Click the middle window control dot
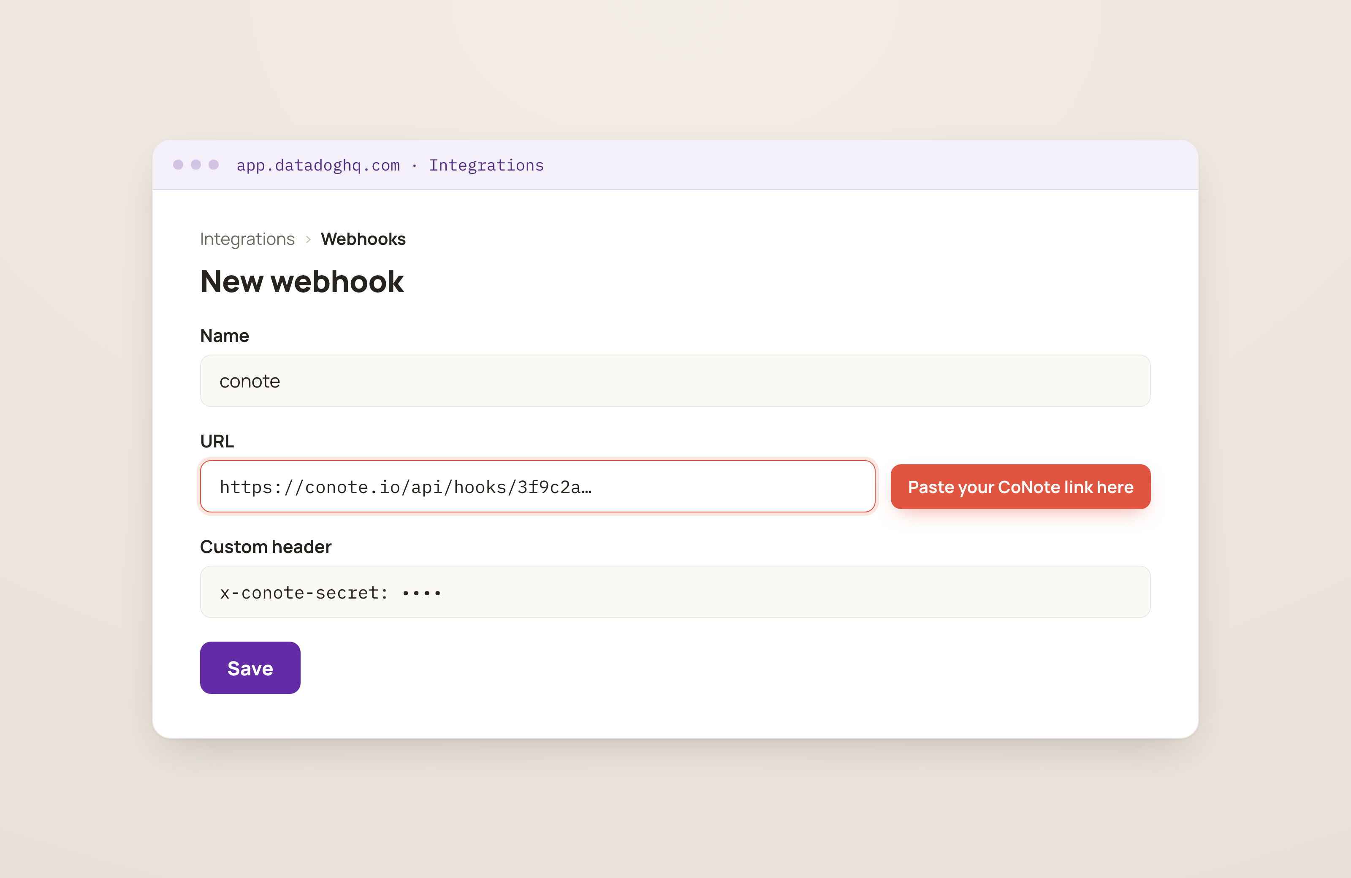 (196, 165)
